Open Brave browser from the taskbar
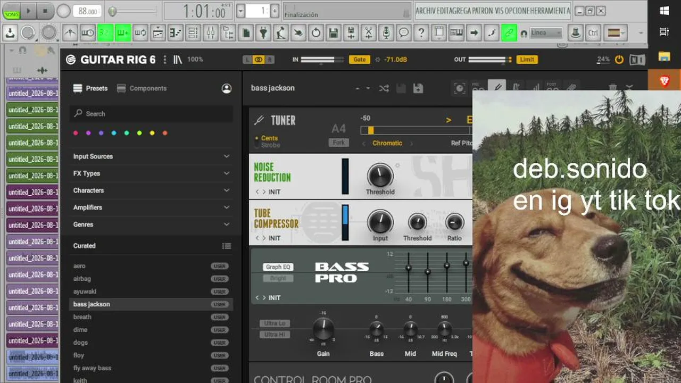Viewport: 681px width, 383px height. point(665,81)
